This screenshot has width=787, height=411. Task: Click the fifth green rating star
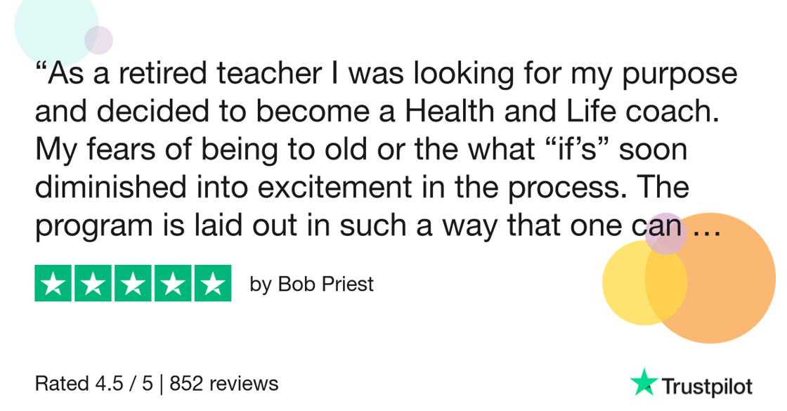(213, 284)
